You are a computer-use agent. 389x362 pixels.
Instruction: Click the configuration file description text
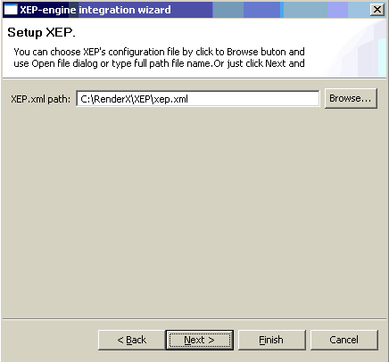pyautogui.click(x=159, y=58)
